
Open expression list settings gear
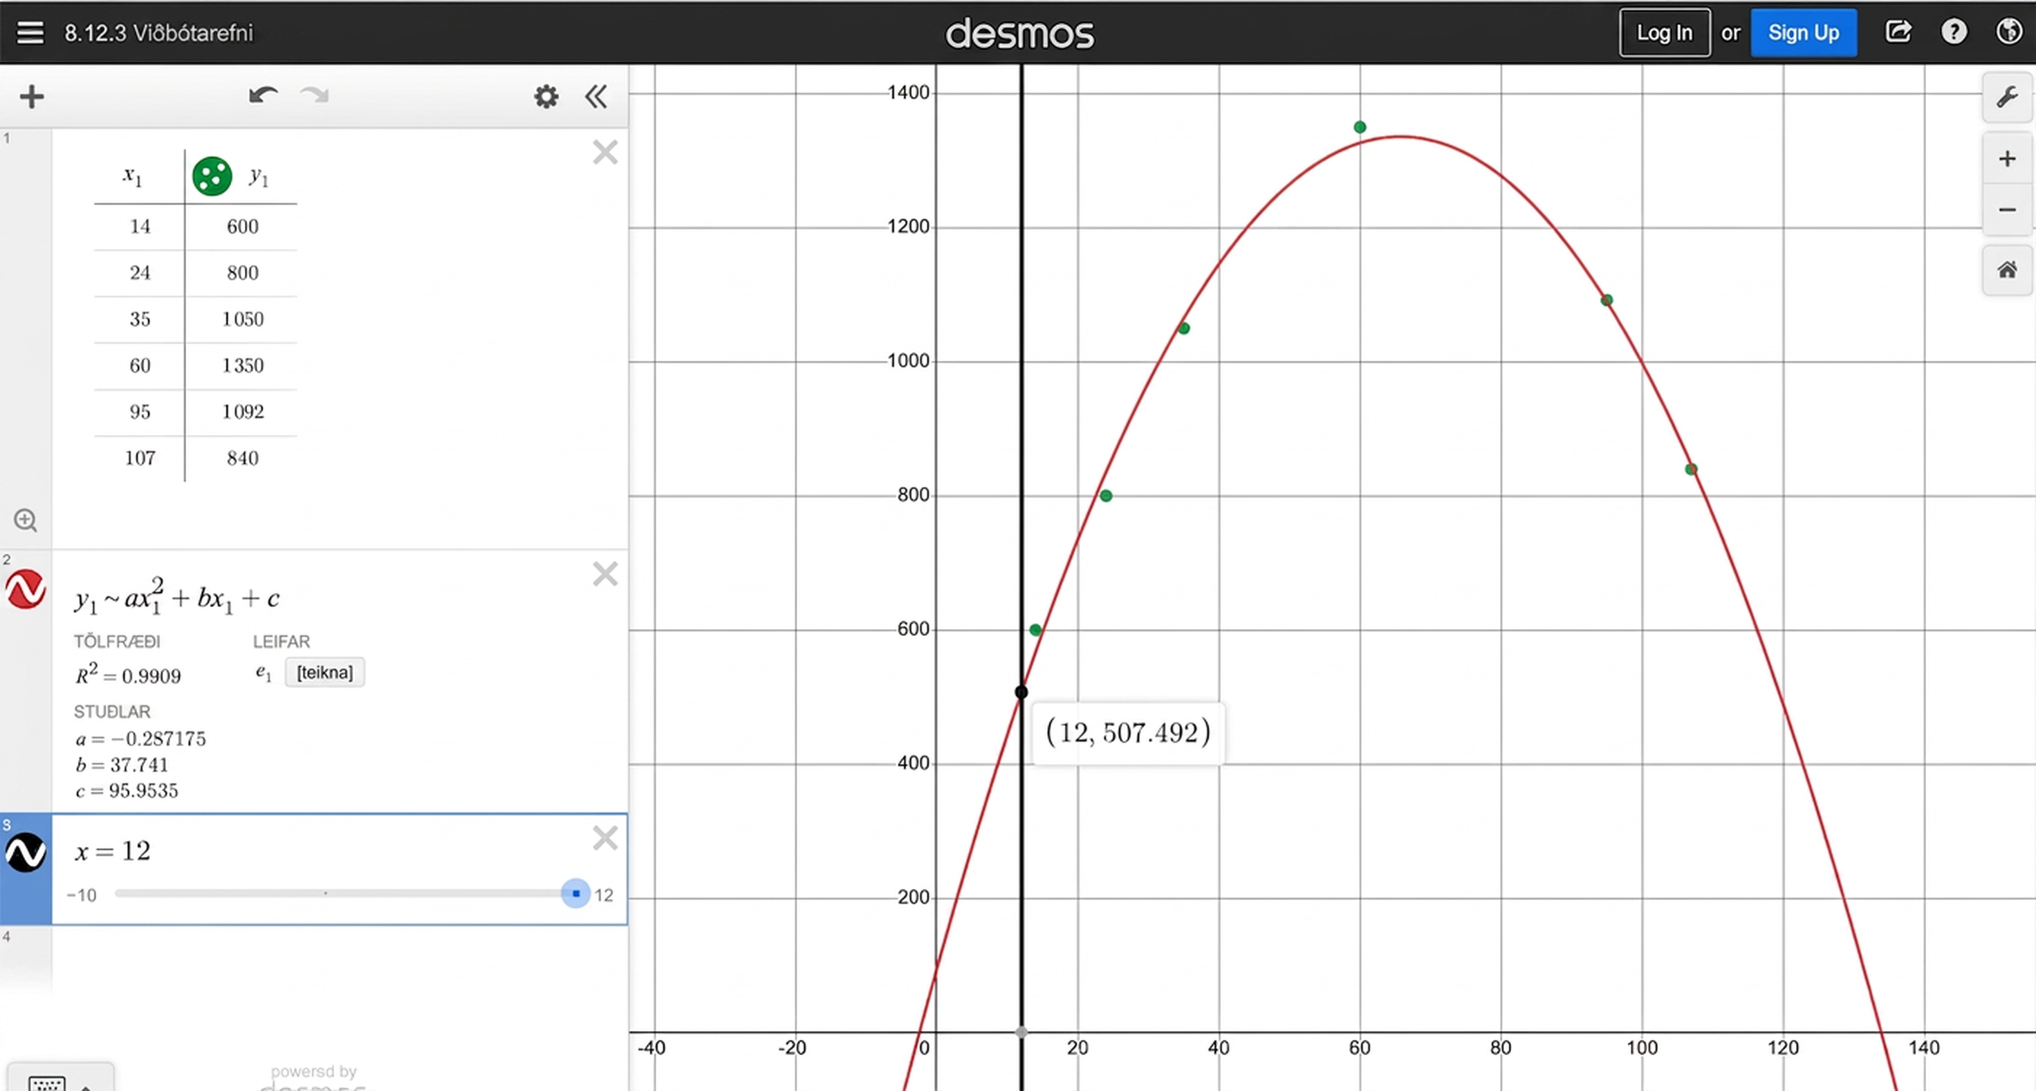[546, 97]
